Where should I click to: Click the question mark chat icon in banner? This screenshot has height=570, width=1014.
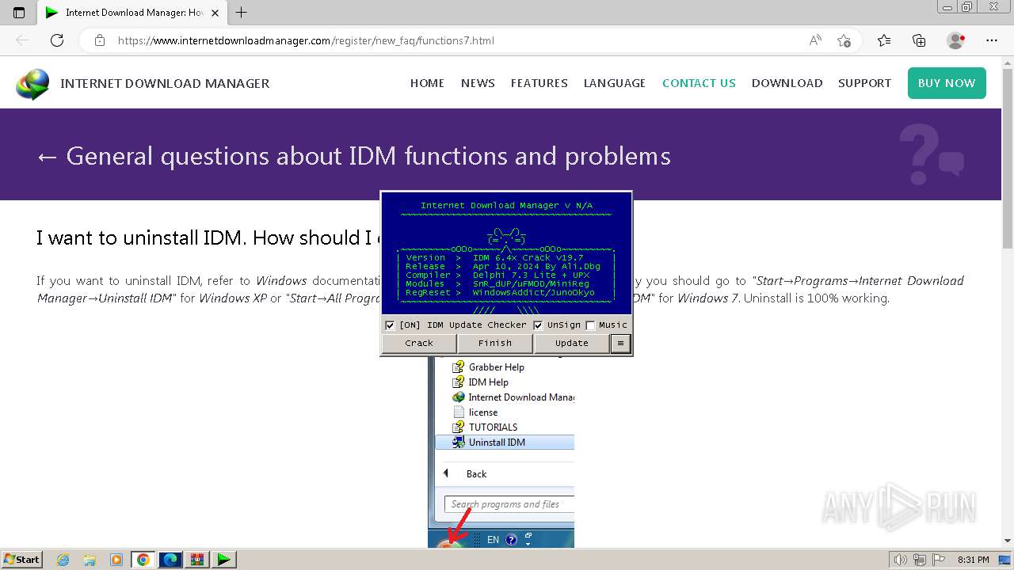point(932,154)
